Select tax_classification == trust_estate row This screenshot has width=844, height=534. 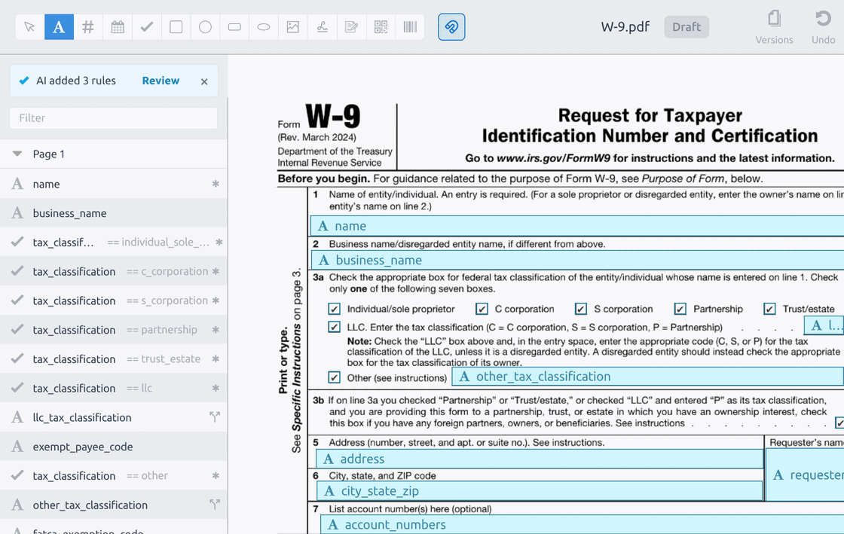click(x=114, y=359)
